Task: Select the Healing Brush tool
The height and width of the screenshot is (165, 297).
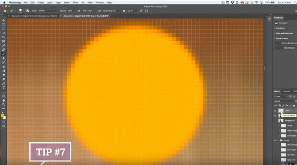Action: tap(4, 50)
